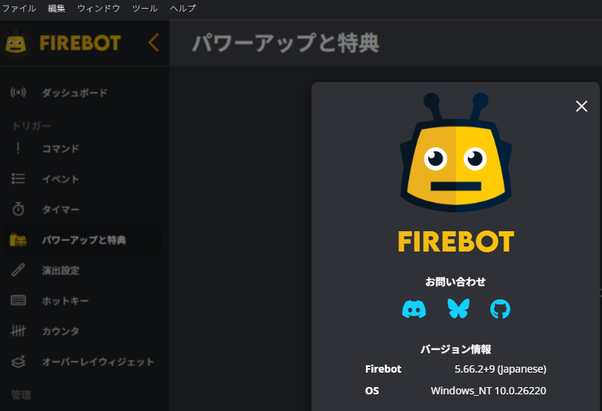Open the ヘルプ menu
The width and height of the screenshot is (602, 411).
tap(183, 8)
